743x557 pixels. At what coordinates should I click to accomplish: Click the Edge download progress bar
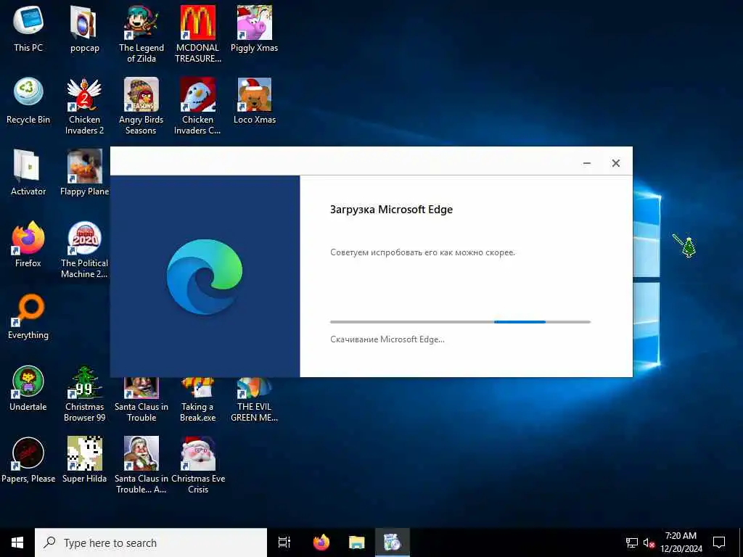460,322
